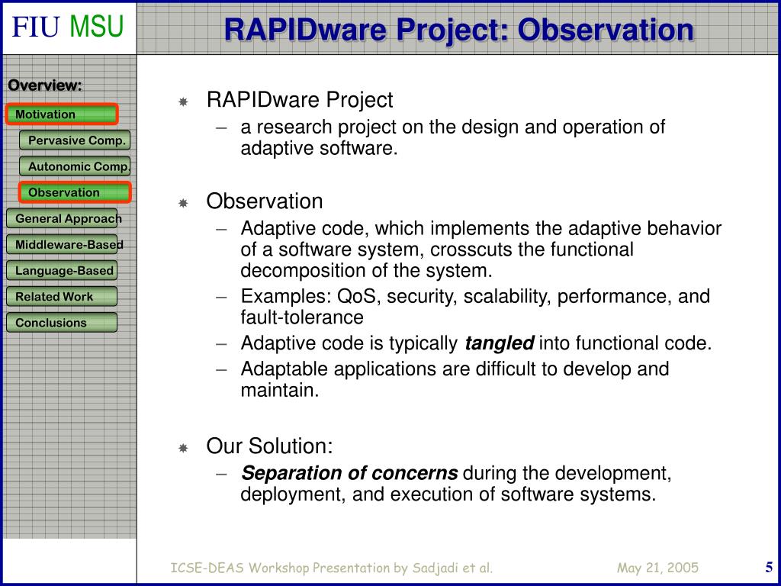This screenshot has width=781, height=586.
Task: Click the highlighted Observation button
Action: click(x=75, y=192)
